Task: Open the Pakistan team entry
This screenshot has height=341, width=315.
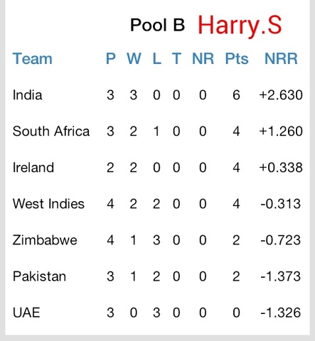Action: (x=39, y=276)
